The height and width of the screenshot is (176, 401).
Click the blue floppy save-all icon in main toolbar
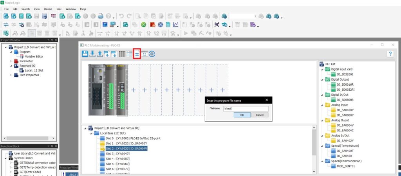tap(45, 16)
